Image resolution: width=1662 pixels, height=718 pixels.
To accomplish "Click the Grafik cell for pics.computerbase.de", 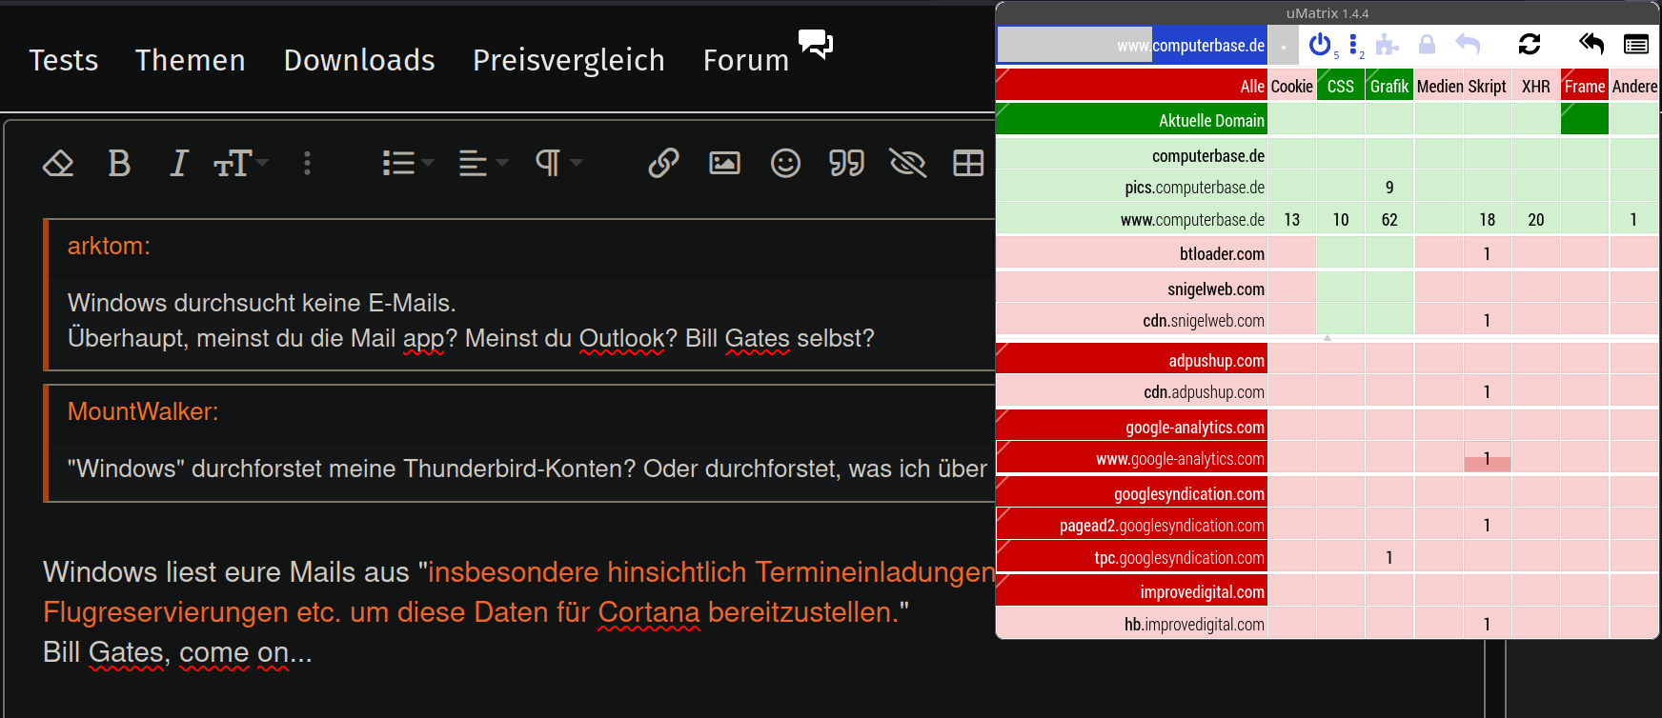I will [1388, 188].
